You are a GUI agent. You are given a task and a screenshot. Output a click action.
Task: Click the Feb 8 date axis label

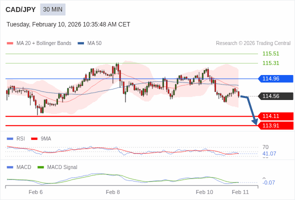113,192
